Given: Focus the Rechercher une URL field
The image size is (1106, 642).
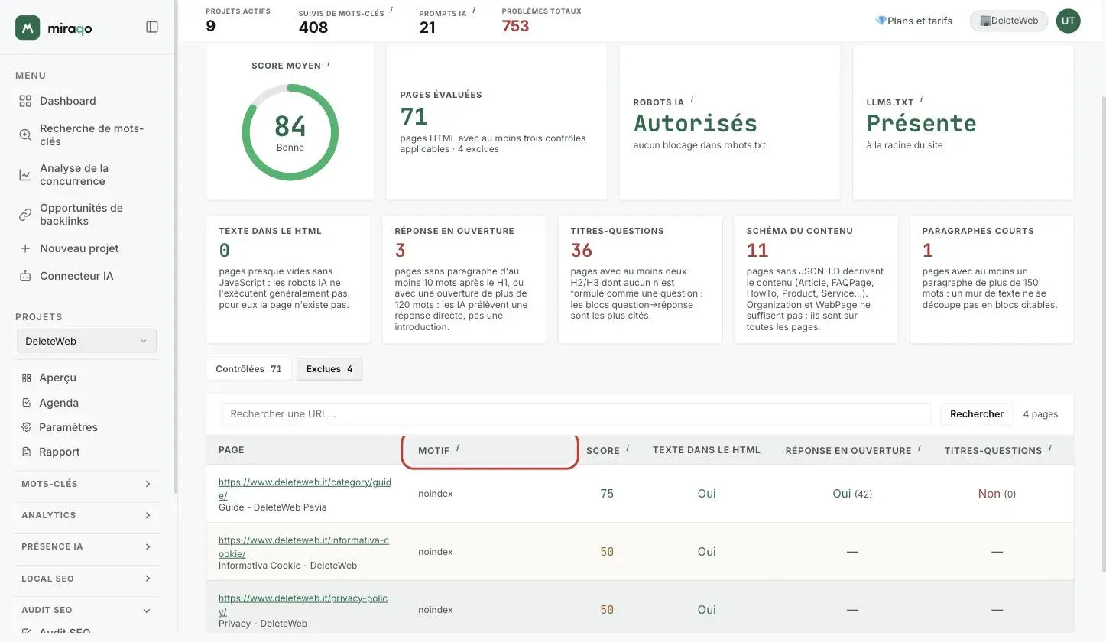Looking at the screenshot, I should (576, 413).
